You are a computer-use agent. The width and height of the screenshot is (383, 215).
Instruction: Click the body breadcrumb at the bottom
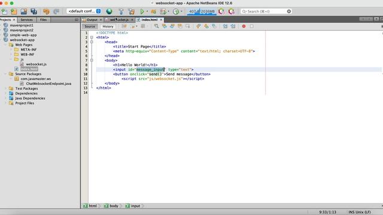coord(111,206)
